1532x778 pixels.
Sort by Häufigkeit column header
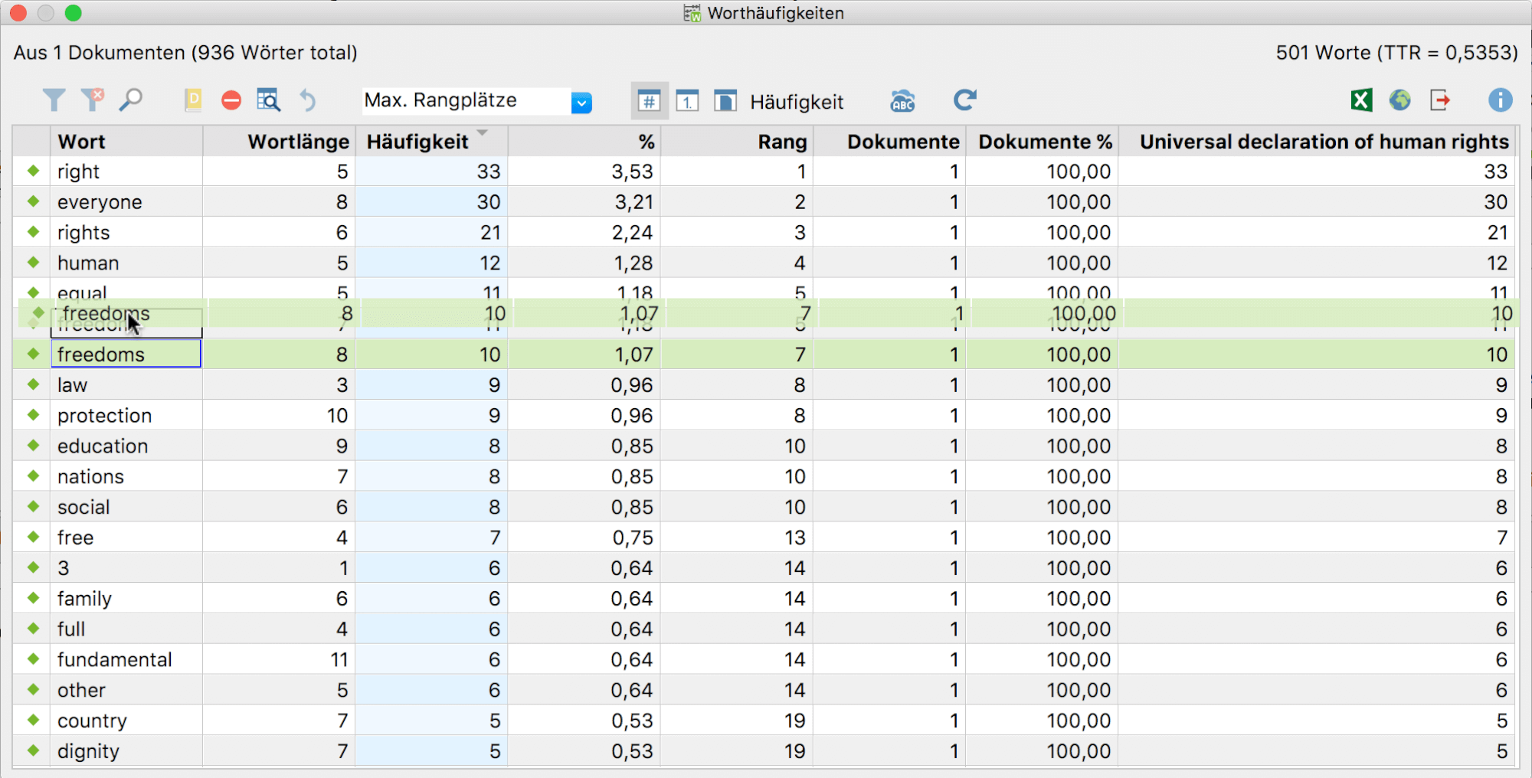click(431, 142)
